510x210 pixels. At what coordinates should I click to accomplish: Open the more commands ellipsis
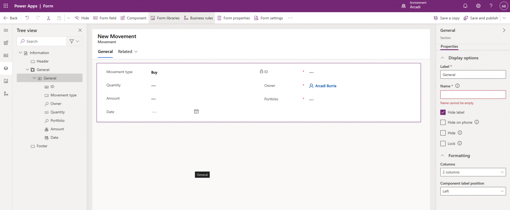coord(291,18)
